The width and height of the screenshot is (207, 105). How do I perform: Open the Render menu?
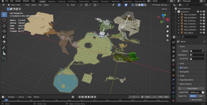tap(18, 1)
